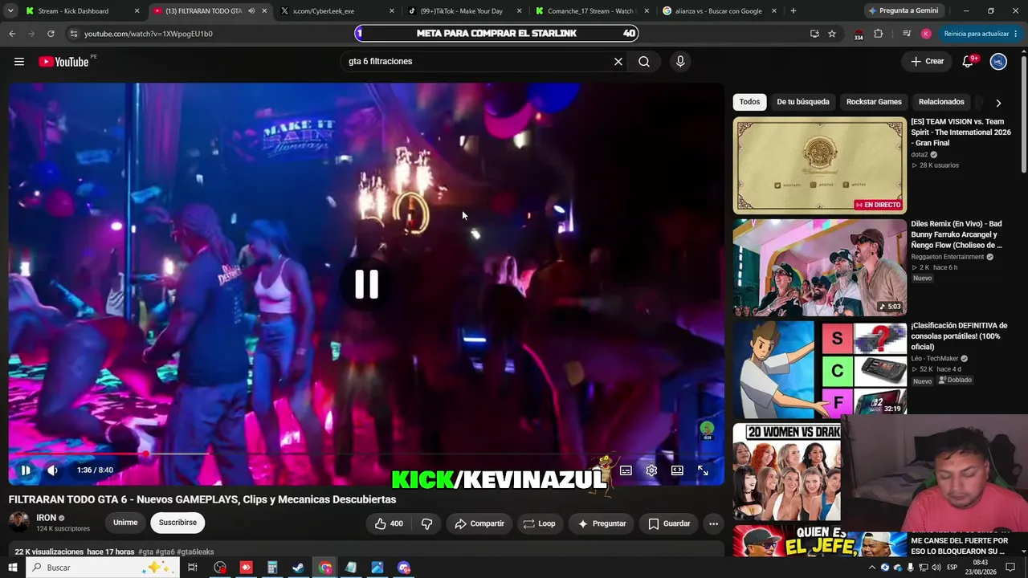The width and height of the screenshot is (1028, 578).
Task: Open Calculator from the taskbar
Action: [x=272, y=568]
